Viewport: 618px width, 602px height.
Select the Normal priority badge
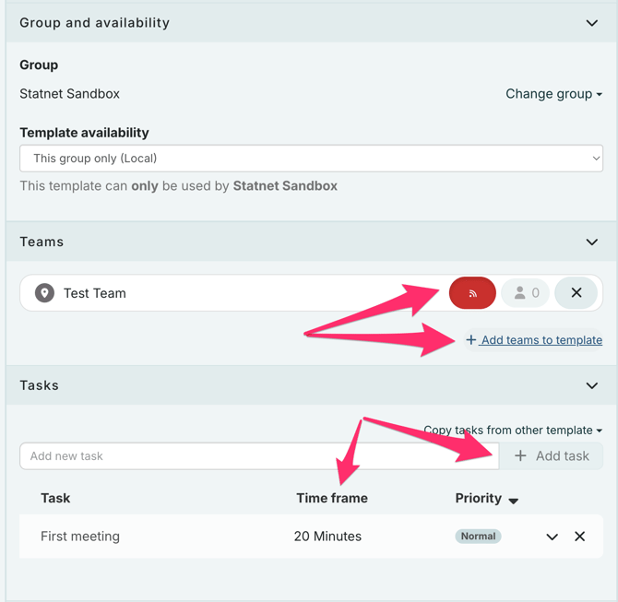coord(478,537)
